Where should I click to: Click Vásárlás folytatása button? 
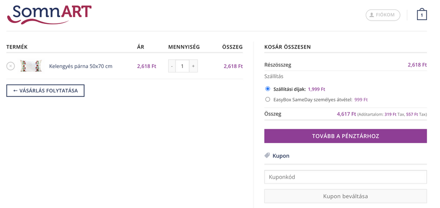(45, 91)
